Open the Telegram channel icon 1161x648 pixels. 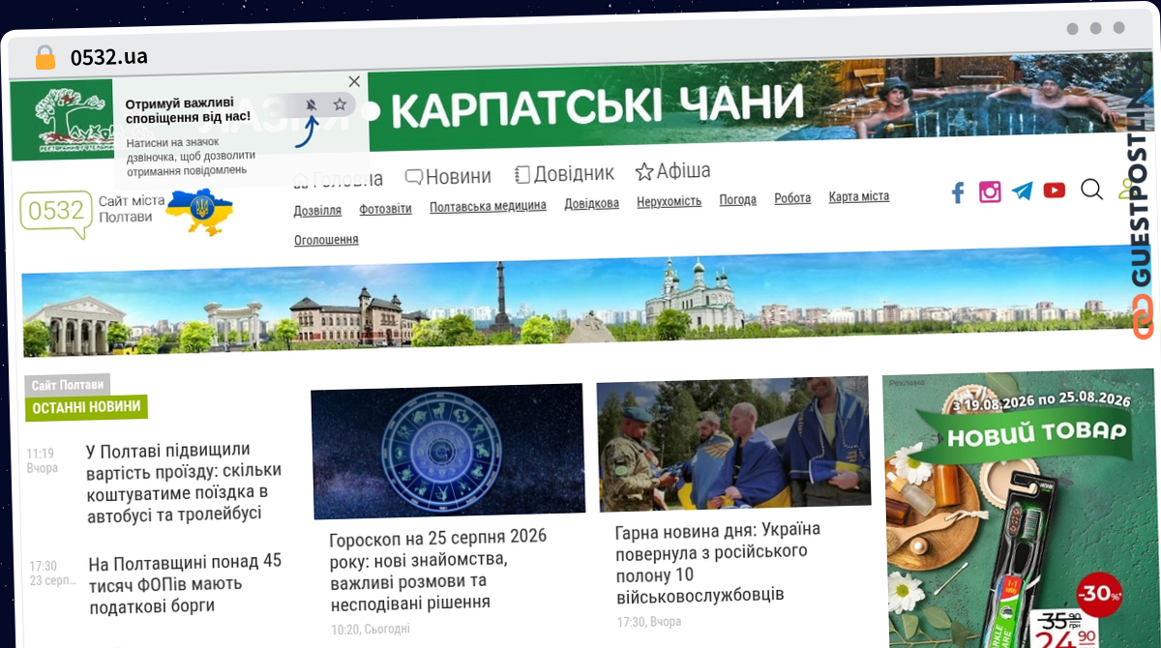pyautogui.click(x=1023, y=191)
